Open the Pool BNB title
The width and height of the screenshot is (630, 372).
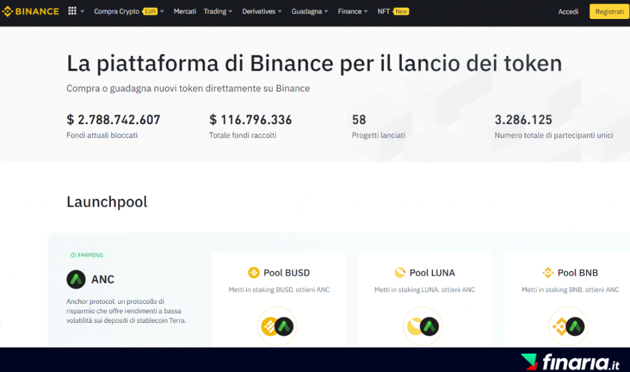578,273
